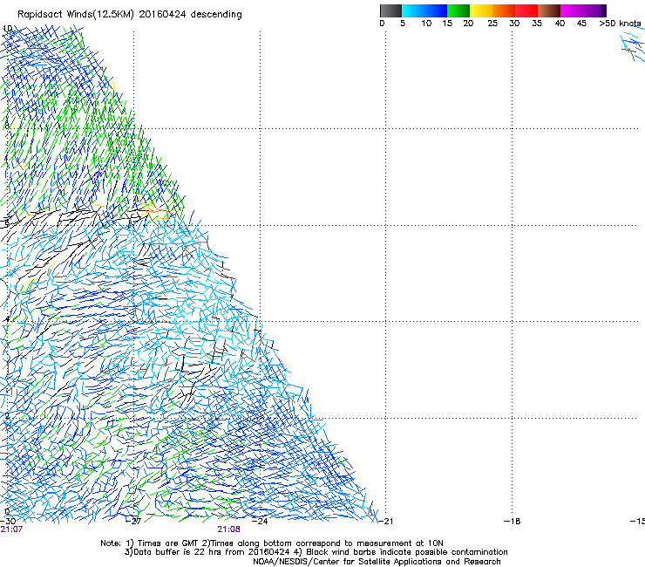
Task: Click the purple '21:08' time stamp
Action: pos(228,529)
